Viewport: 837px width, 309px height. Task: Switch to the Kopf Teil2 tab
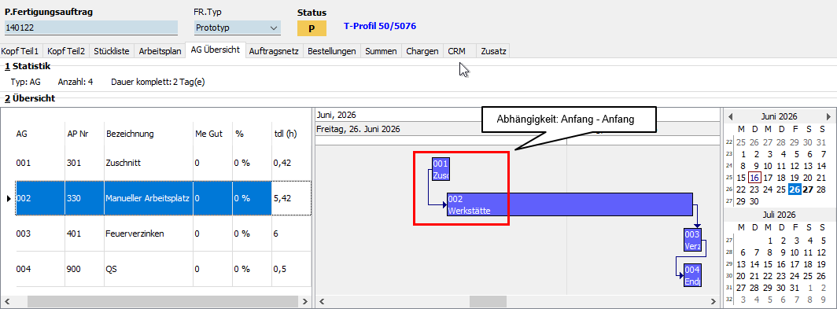(x=65, y=51)
